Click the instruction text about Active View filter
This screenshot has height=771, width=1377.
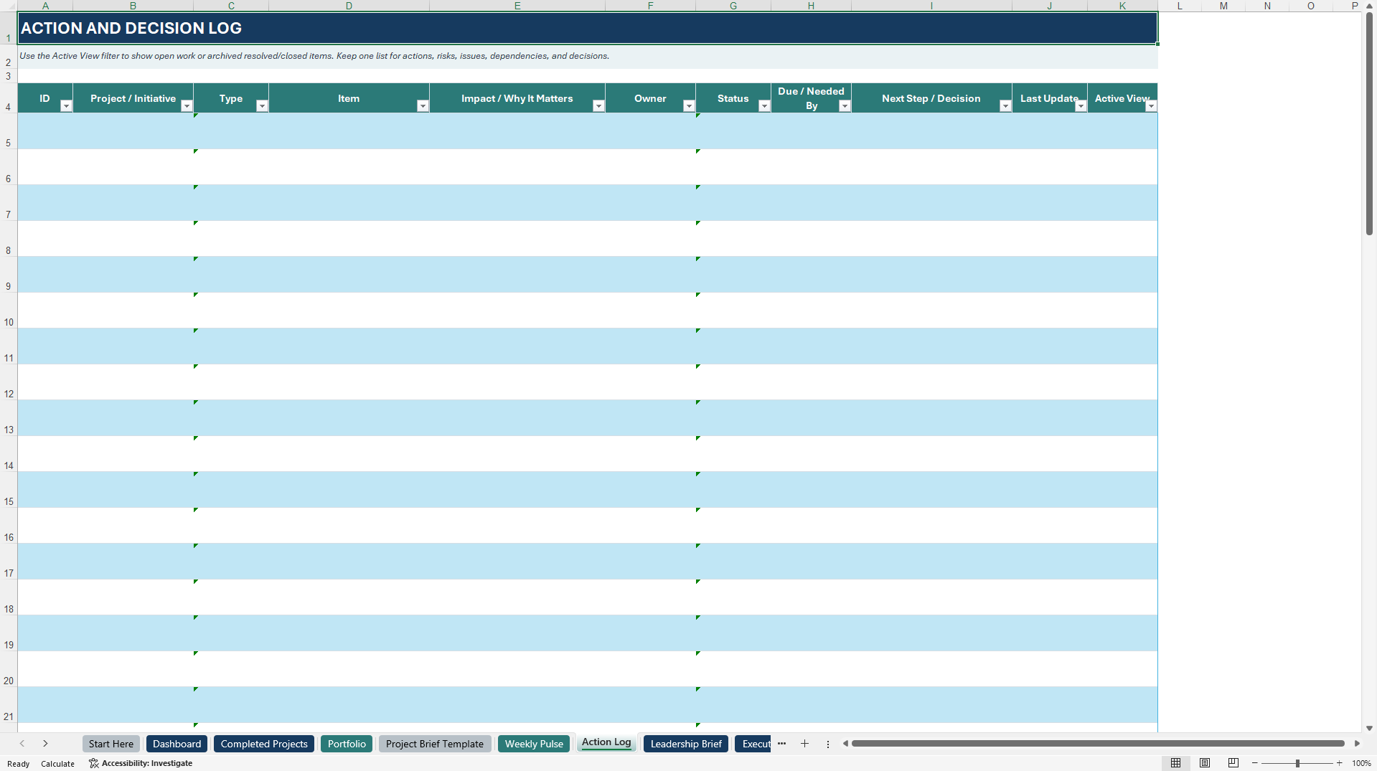tap(314, 56)
